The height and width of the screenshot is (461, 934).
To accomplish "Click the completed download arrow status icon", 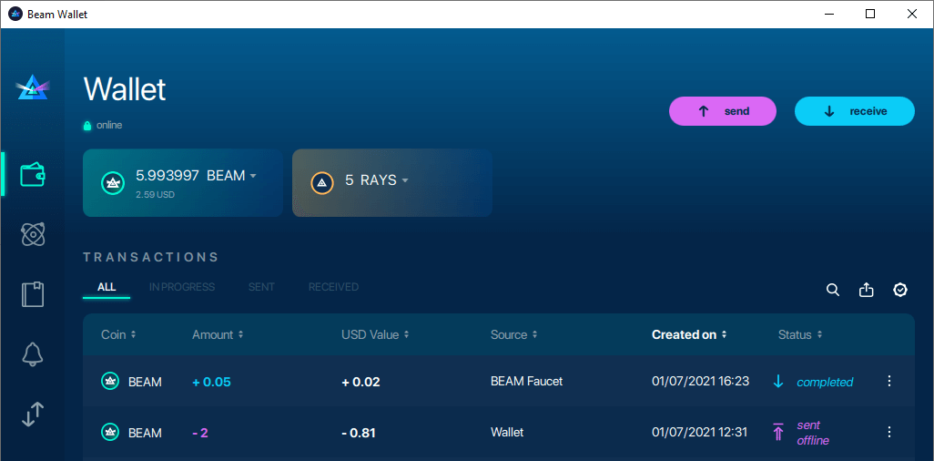I will [x=778, y=381].
